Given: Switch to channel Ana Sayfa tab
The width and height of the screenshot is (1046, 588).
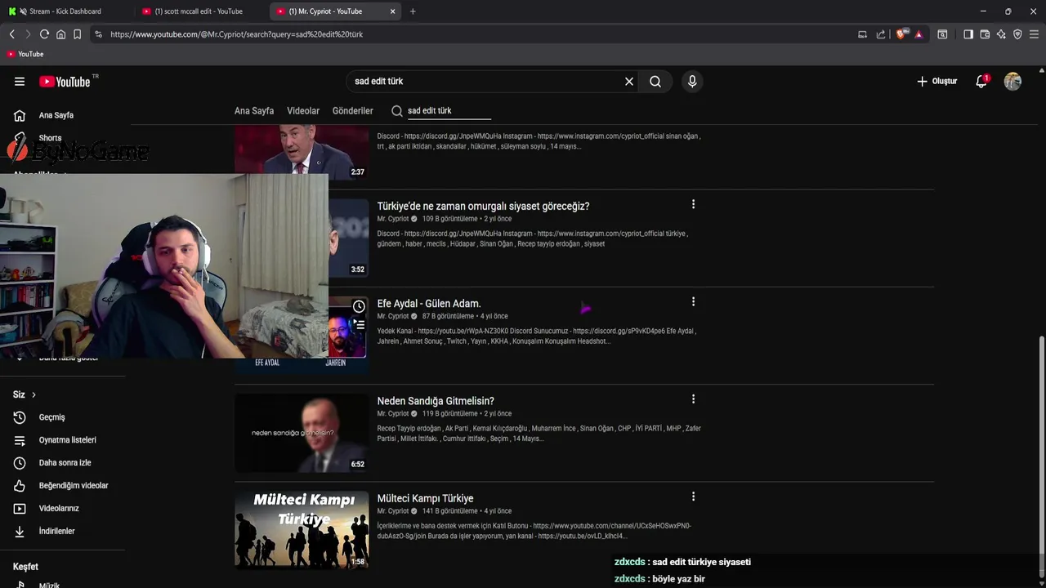Looking at the screenshot, I should pyautogui.click(x=254, y=111).
